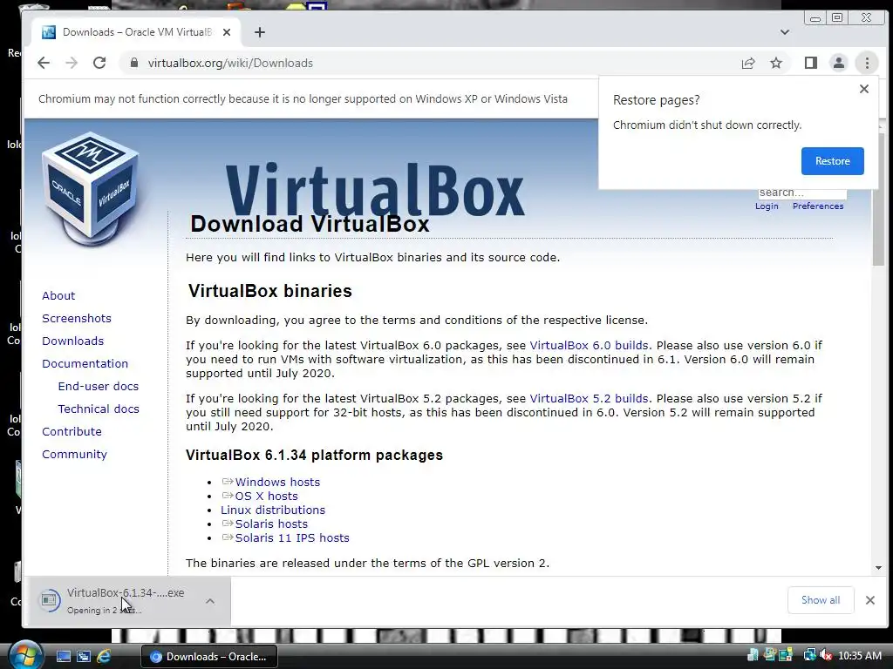Expand the tab search chevron

pyautogui.click(x=785, y=32)
